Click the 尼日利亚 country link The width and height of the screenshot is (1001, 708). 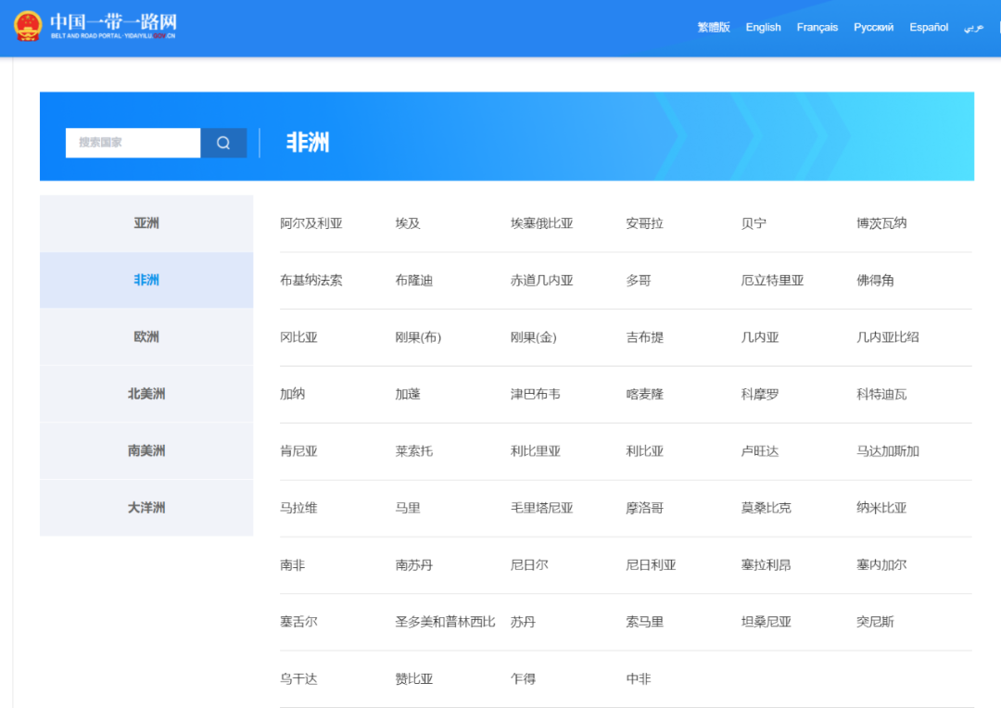[x=653, y=564]
